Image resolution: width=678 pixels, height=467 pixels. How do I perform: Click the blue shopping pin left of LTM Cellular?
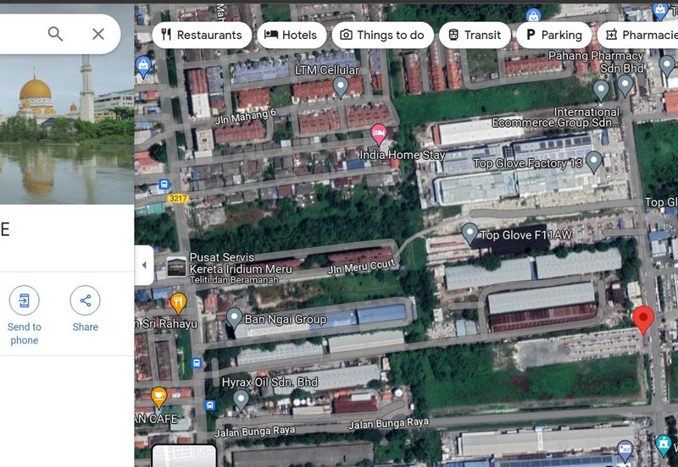pos(143,67)
